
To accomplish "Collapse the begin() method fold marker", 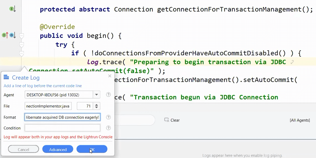I will pos(22,36).
